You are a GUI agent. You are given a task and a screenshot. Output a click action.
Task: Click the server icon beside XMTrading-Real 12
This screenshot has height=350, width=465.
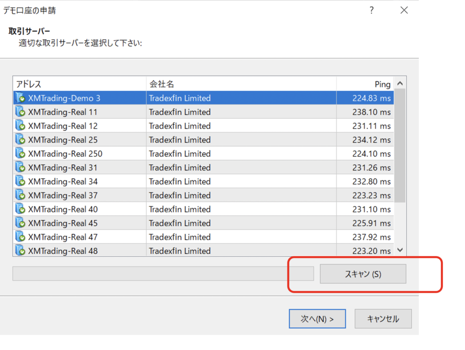point(20,126)
